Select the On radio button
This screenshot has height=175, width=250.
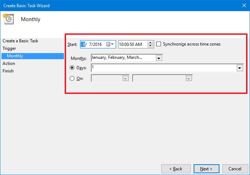point(72,78)
